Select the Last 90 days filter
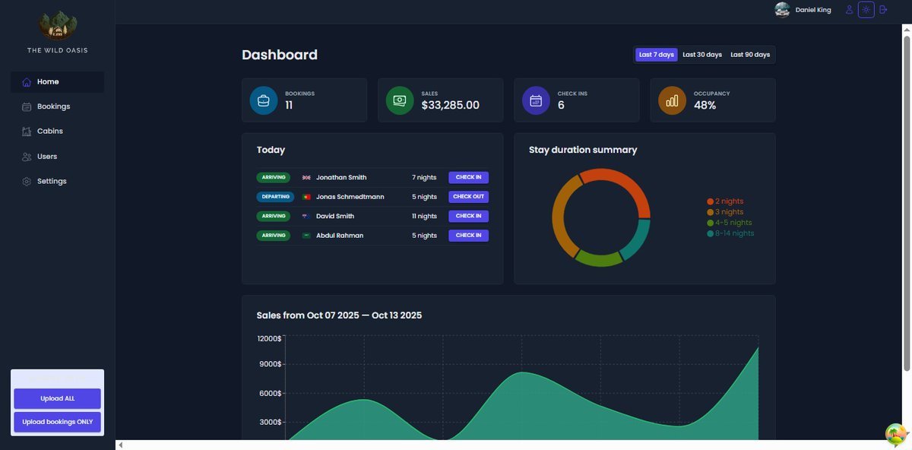The image size is (912, 450). (750, 55)
